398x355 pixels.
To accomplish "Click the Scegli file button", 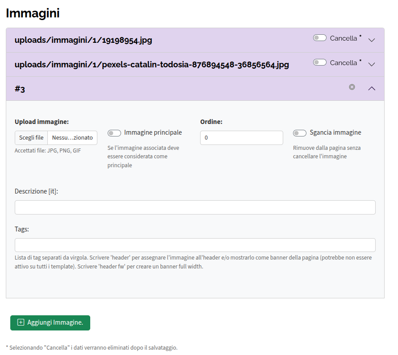I will click(x=31, y=138).
